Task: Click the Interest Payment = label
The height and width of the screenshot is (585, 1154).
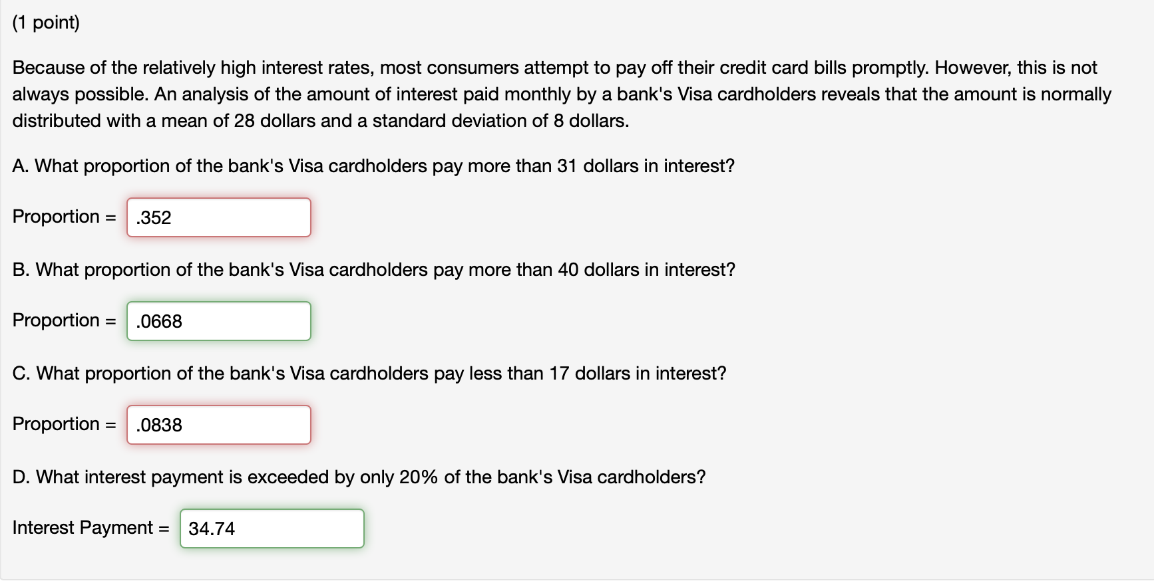Action: [91, 527]
